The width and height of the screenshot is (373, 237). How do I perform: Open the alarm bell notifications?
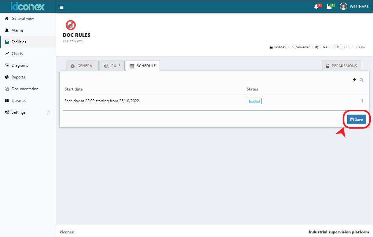(316, 7)
